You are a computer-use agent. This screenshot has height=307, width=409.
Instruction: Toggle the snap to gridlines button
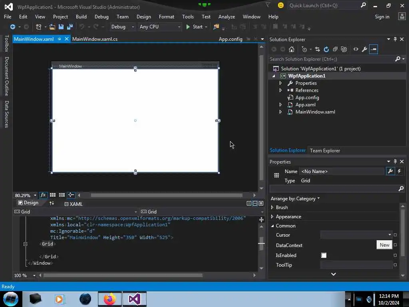click(x=62, y=195)
